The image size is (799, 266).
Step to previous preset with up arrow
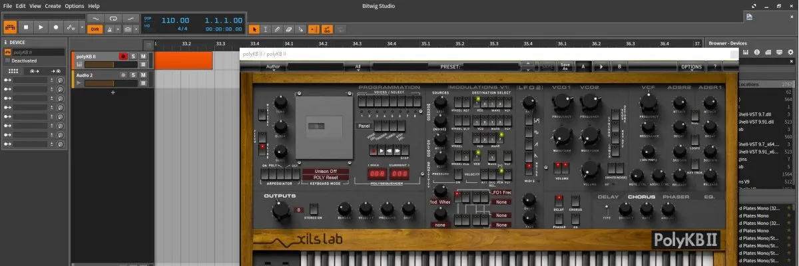click(529, 63)
